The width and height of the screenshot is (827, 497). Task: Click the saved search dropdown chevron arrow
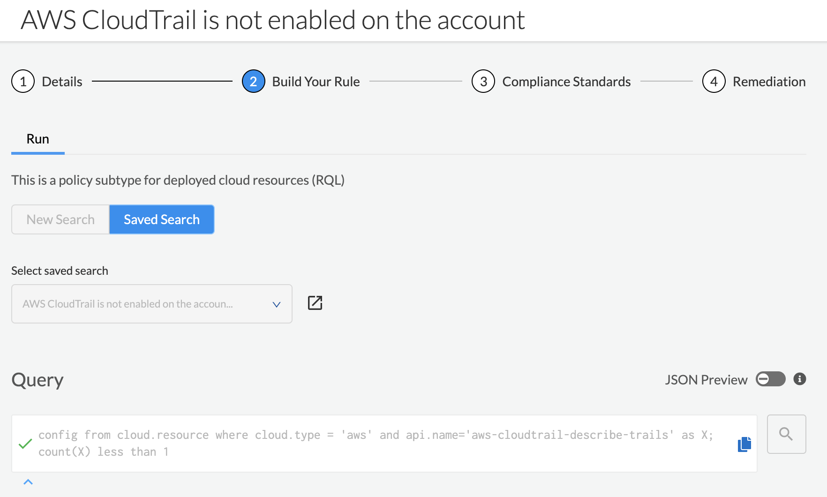pyautogui.click(x=277, y=304)
